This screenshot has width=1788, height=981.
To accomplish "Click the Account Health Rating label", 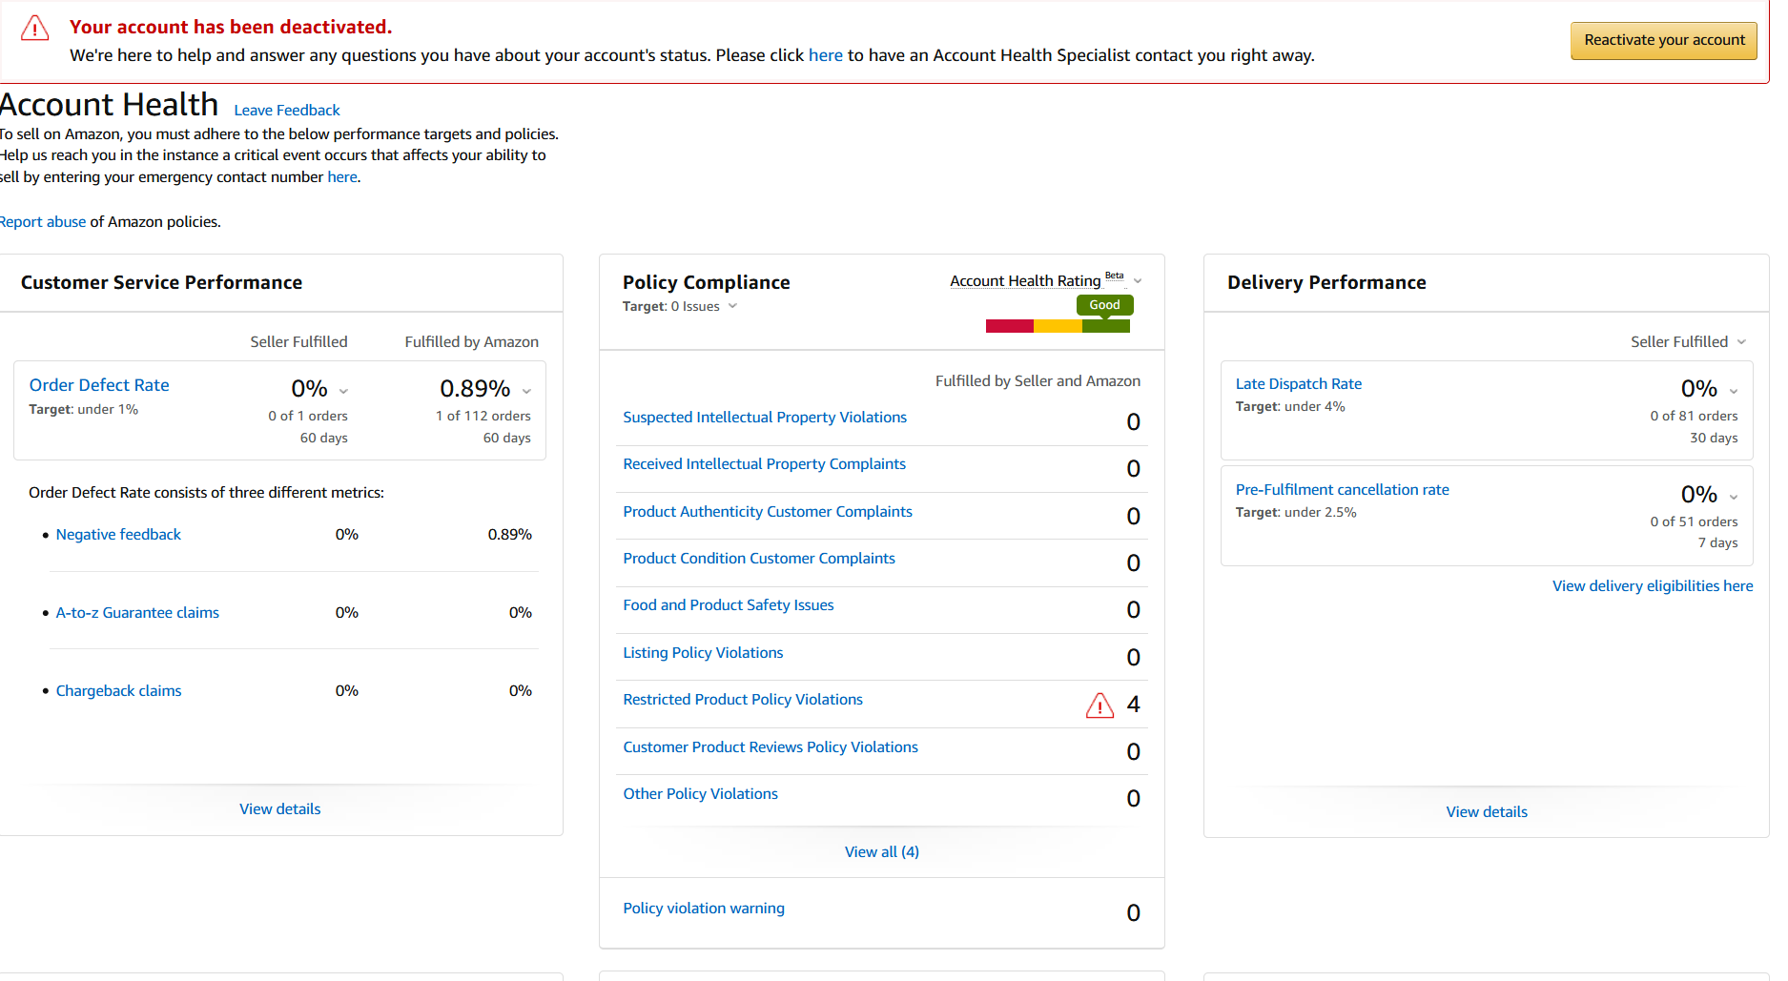I will coord(1025,281).
